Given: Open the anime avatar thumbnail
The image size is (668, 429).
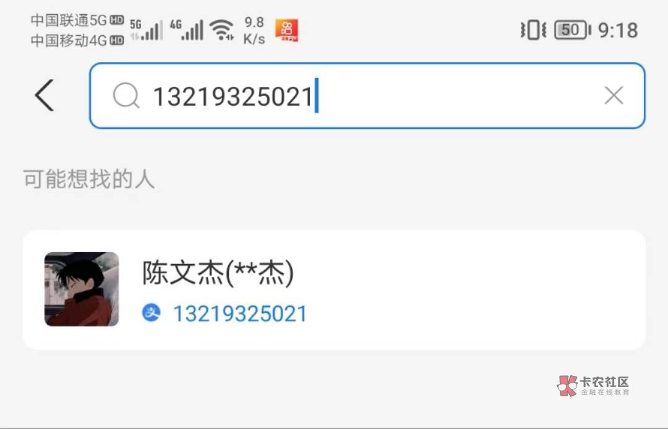Looking at the screenshot, I should [82, 289].
